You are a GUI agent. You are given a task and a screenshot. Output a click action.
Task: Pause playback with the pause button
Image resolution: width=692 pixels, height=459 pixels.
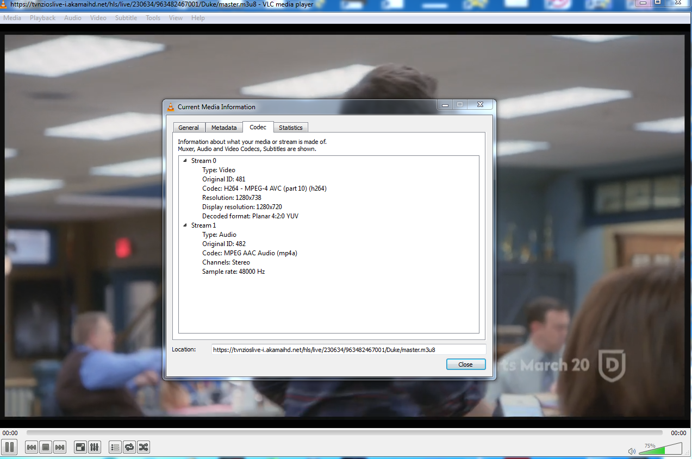[9, 447]
